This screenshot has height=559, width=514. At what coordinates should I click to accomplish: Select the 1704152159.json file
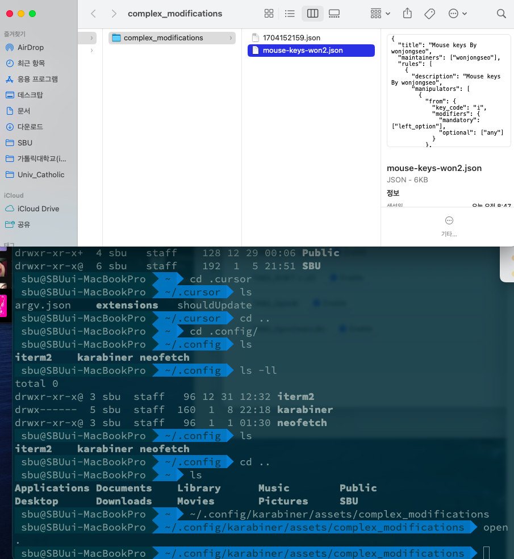point(291,38)
